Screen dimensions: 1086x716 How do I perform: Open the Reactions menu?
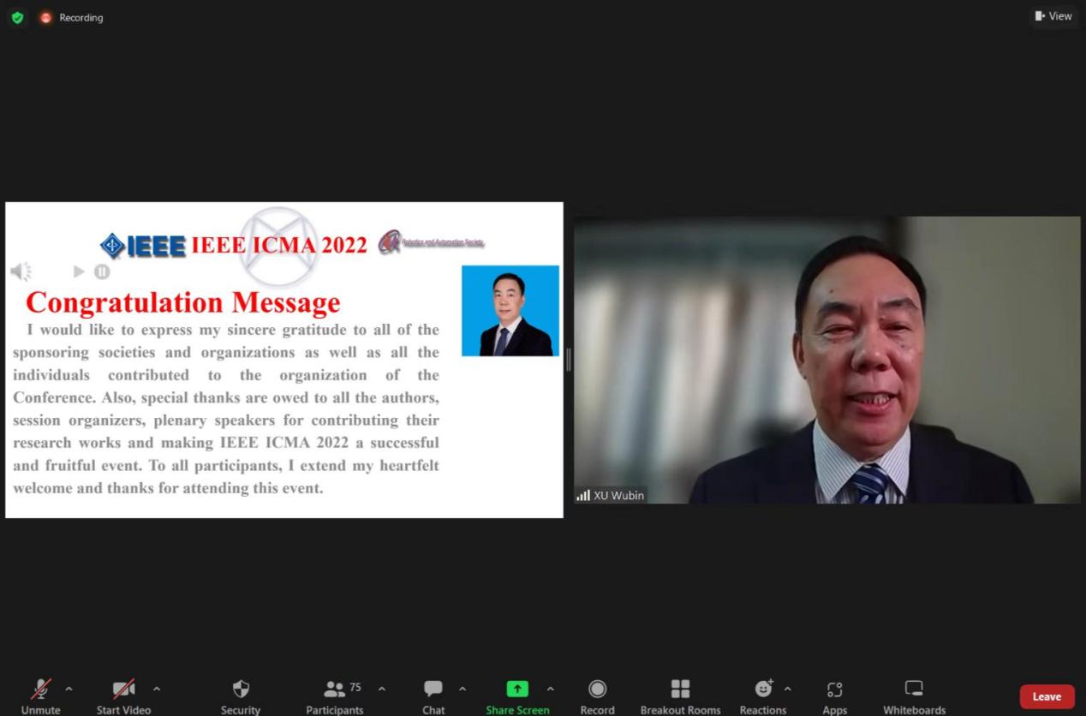click(x=763, y=696)
